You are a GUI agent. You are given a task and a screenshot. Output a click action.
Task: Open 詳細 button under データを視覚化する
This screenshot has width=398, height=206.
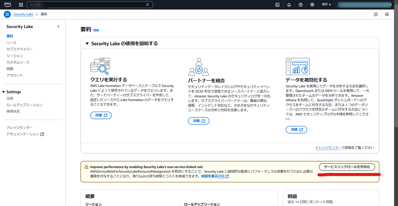click(297, 129)
